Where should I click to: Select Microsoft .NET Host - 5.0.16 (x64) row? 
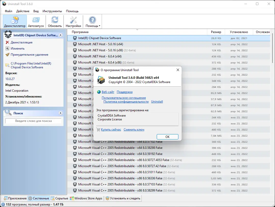[x=169, y=44]
